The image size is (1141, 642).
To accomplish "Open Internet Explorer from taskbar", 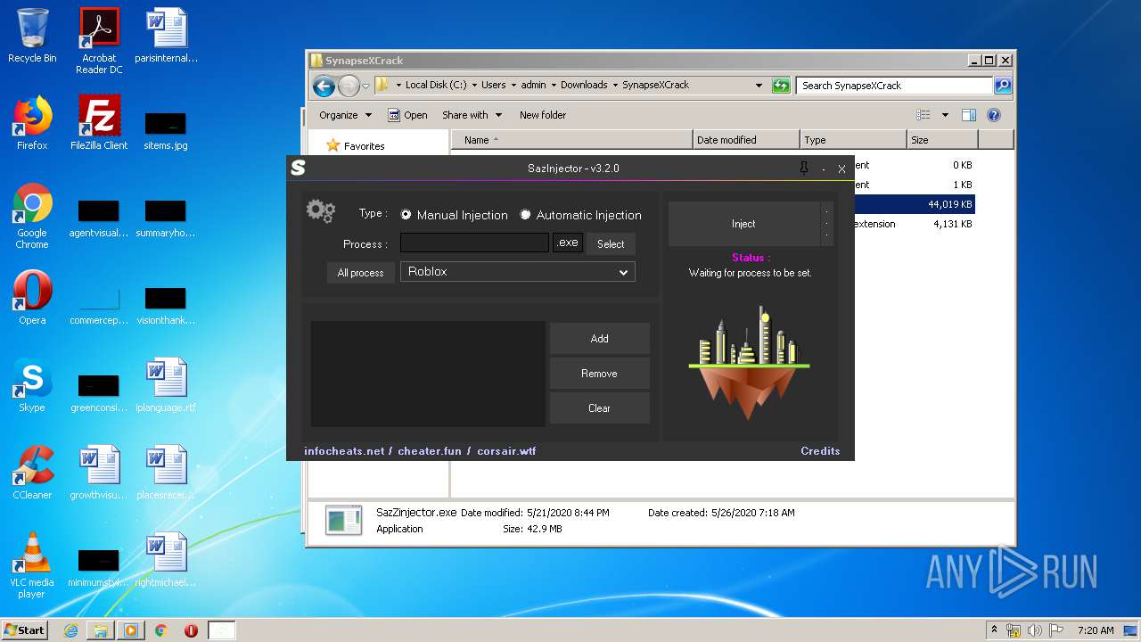I will coord(71,630).
